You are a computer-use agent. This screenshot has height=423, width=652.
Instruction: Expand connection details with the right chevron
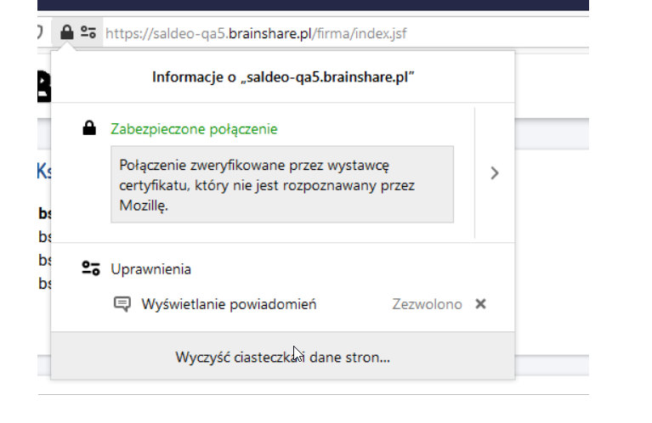[495, 173]
